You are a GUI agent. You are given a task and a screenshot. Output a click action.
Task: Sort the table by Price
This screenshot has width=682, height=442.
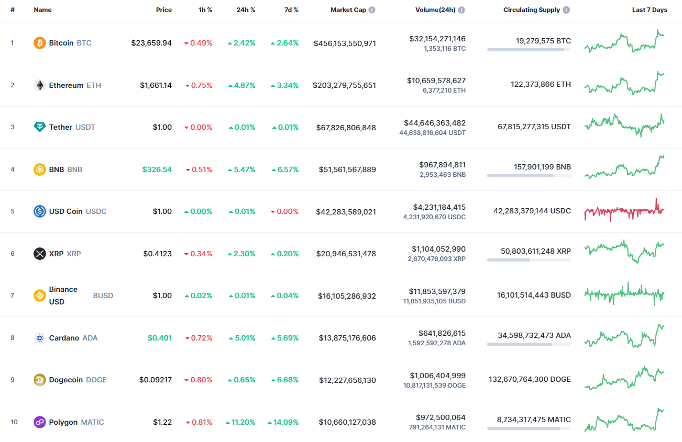164,9
